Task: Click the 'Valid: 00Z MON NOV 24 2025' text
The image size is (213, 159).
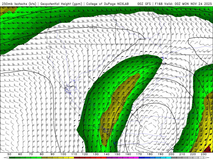Action: tap(188, 4)
